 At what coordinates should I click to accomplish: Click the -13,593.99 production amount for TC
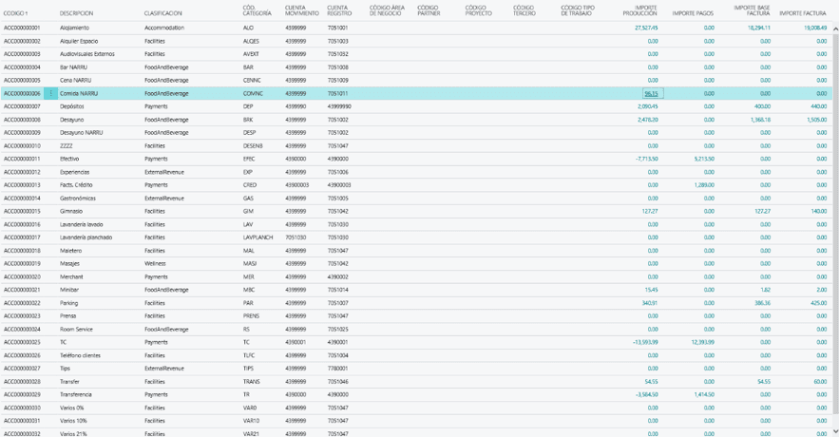(645, 342)
